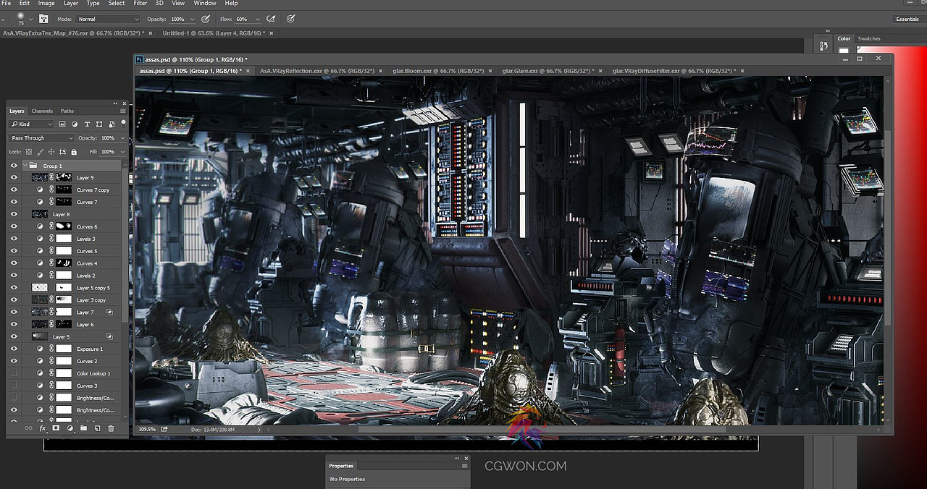
Task: Hide the Exposure 1 layer
Action: [x=14, y=349]
